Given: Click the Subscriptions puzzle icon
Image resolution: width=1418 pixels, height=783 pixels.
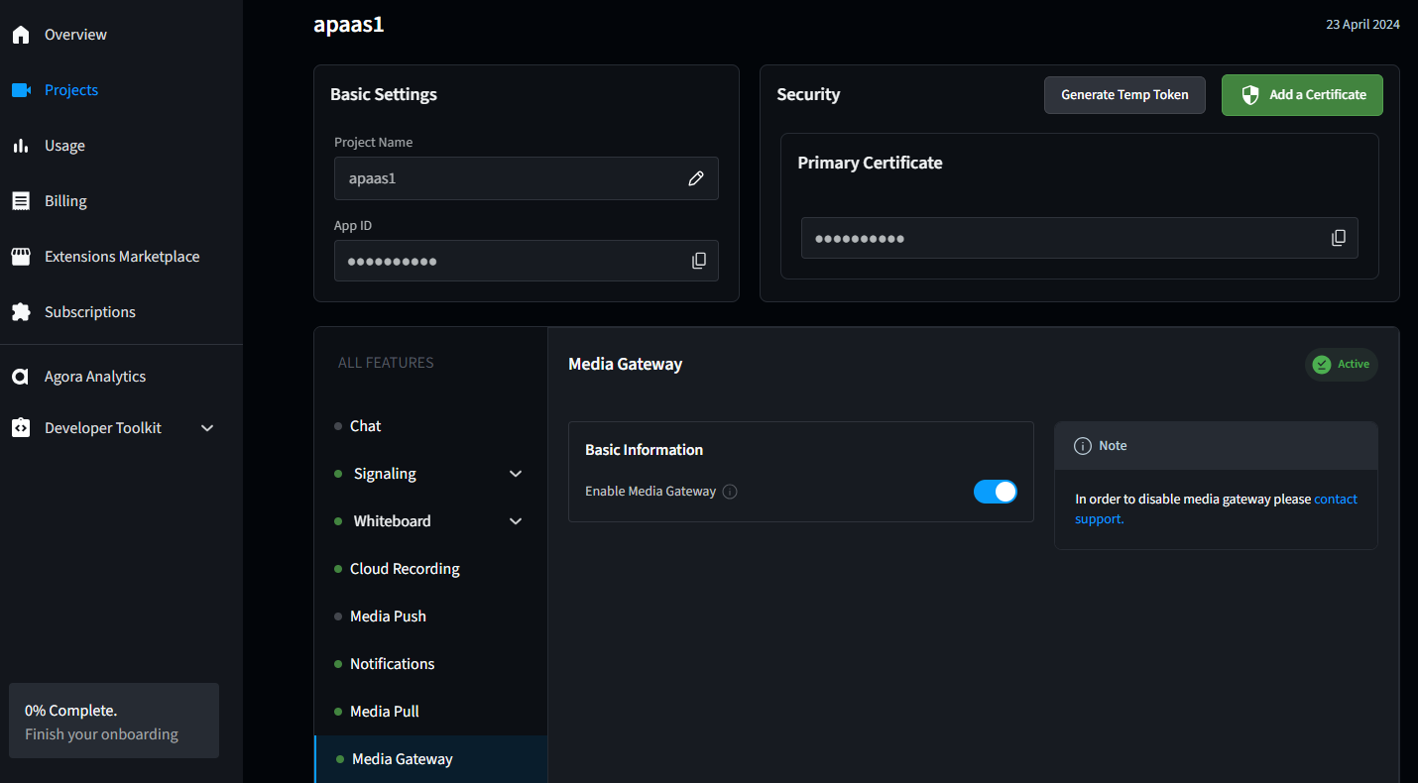Looking at the screenshot, I should coord(21,312).
